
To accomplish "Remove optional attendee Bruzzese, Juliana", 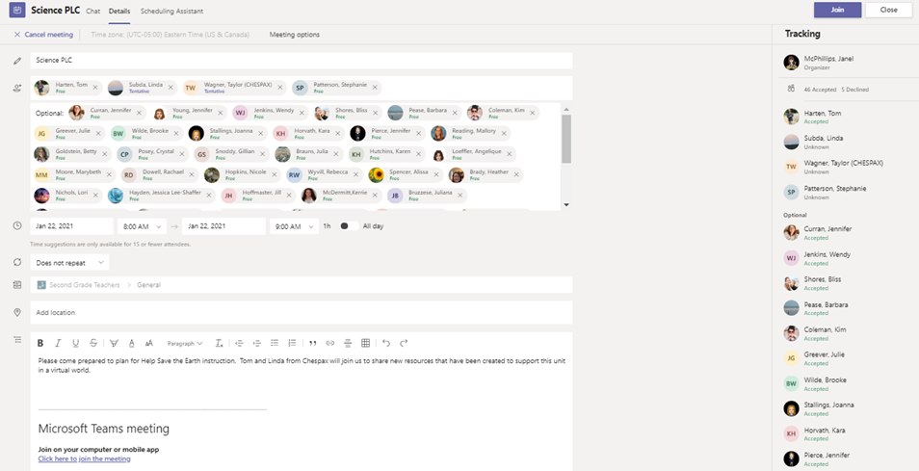I will coord(460,196).
